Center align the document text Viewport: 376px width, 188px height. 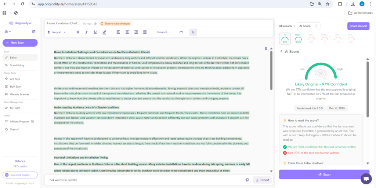(127, 32)
